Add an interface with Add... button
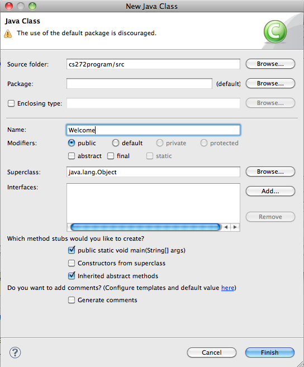 point(270,191)
